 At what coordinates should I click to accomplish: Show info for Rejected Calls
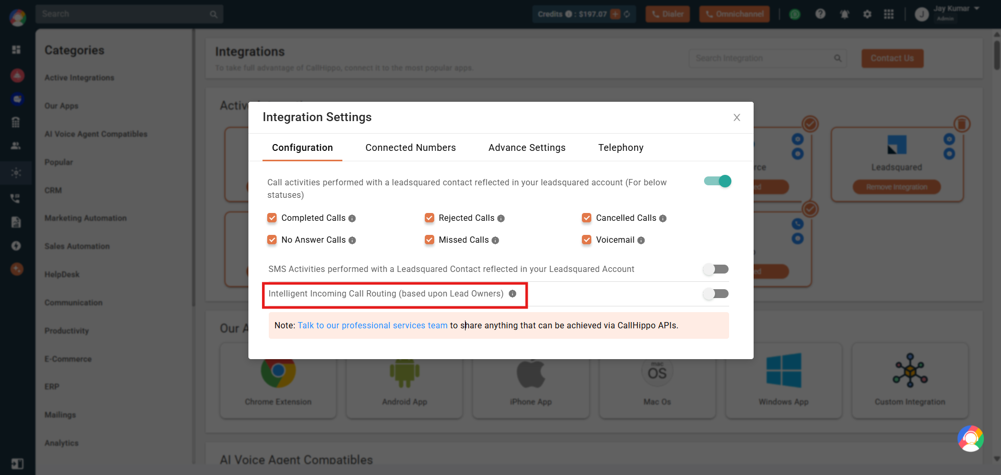501,219
